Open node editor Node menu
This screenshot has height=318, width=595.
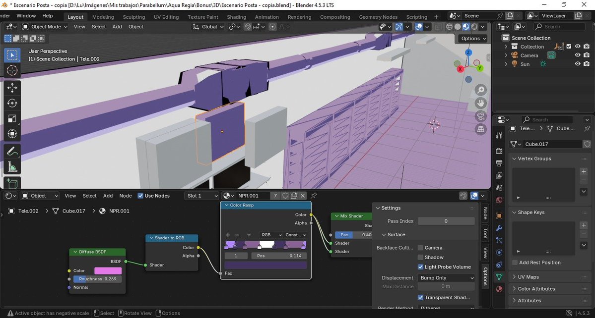coord(125,196)
